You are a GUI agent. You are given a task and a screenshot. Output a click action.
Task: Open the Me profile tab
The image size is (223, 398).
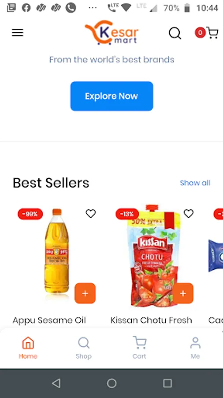point(195,348)
